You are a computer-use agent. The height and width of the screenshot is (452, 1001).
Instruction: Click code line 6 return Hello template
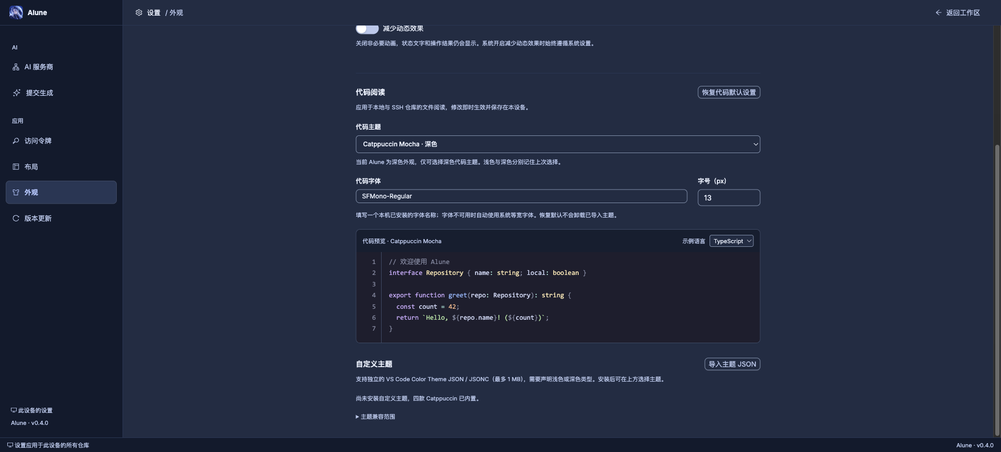tap(472, 318)
